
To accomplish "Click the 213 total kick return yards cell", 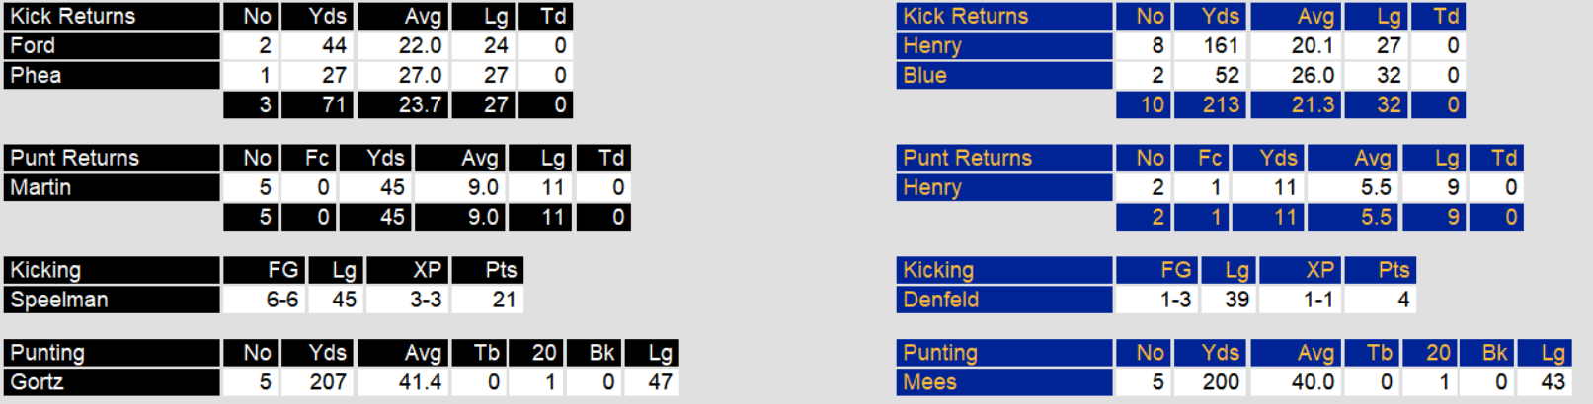I will coord(1208,104).
